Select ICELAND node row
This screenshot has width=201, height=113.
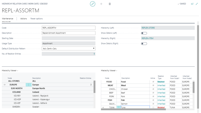(48, 92)
